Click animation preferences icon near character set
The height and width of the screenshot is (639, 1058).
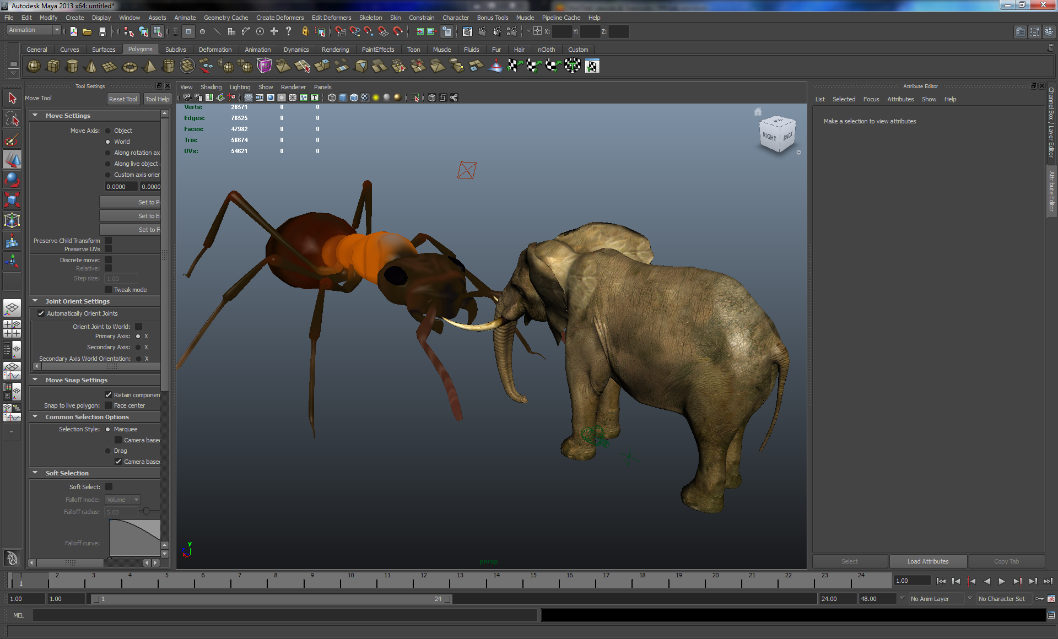coord(1051,599)
